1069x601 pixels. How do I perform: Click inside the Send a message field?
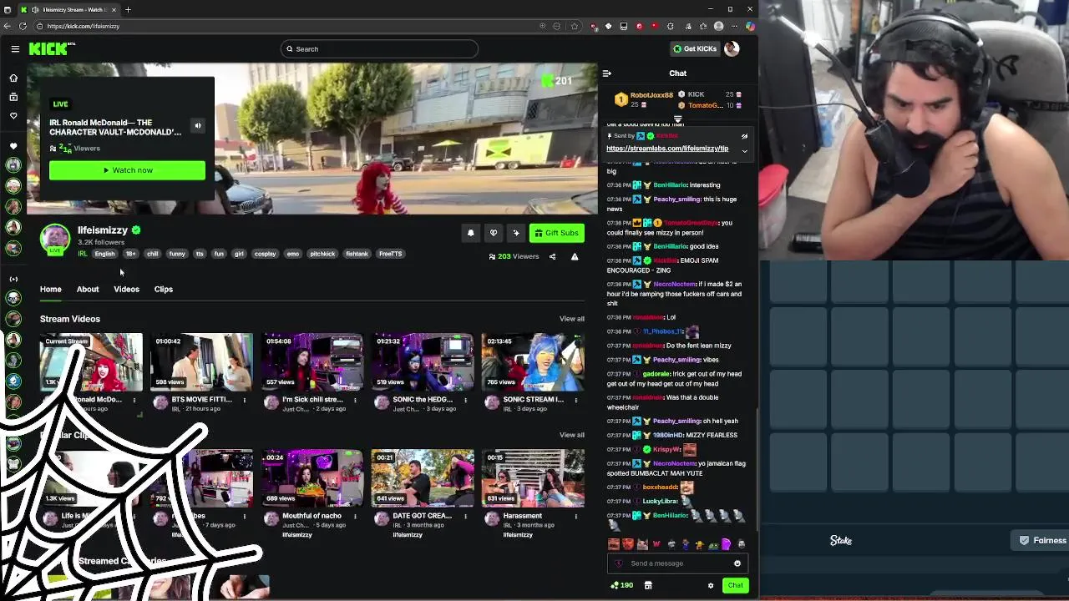point(676,563)
